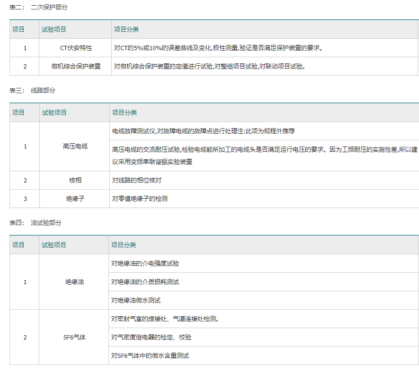This screenshot has height=373, width=419.
Task: Click the 对气密度继电器的检定、校验 row
Action: click(151, 337)
